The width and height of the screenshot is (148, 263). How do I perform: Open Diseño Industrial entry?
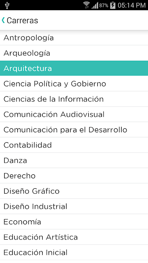pos(74,206)
